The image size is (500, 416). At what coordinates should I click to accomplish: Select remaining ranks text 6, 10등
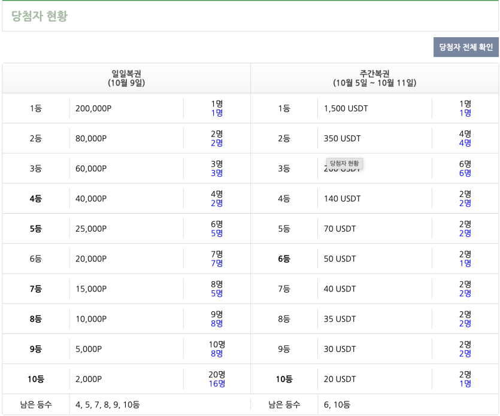point(337,405)
